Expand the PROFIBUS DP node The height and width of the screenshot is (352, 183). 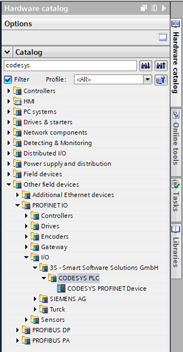pos(18,330)
